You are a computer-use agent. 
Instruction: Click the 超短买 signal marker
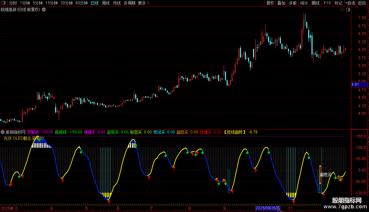point(326,174)
